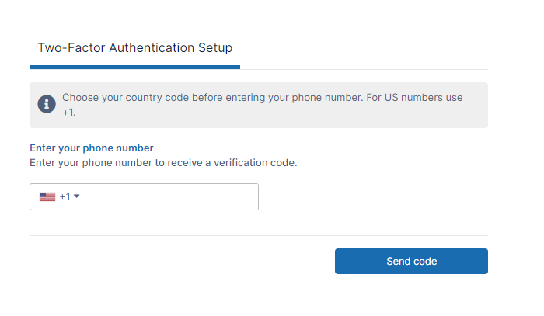Select Two-Factor Authentication Setup tab
The width and height of the screenshot is (544, 316).
click(x=134, y=47)
